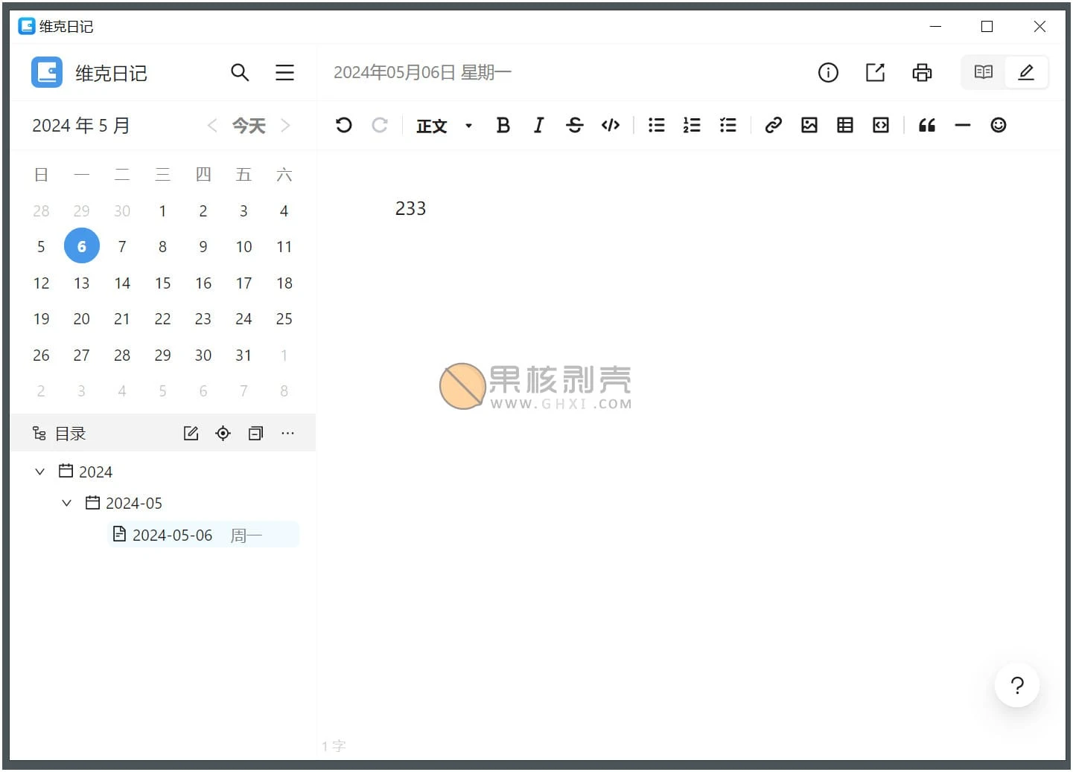Click the export/share icon
Viewport: 1073px width, 772px height.
pos(875,72)
